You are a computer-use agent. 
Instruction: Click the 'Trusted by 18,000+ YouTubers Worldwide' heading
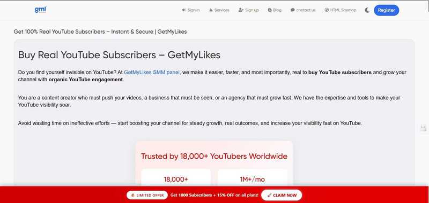[214, 157]
